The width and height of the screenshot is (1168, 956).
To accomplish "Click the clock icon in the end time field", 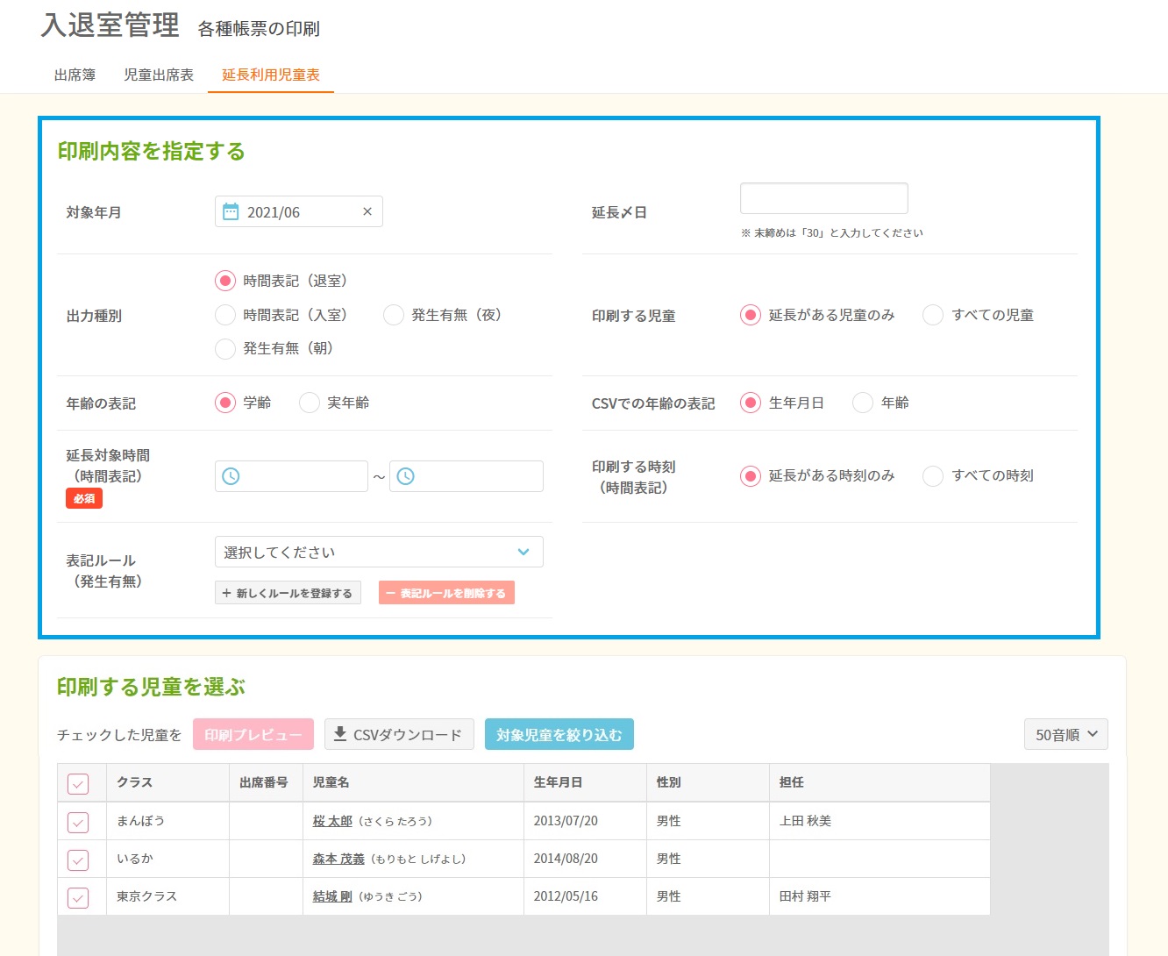I will (x=406, y=476).
